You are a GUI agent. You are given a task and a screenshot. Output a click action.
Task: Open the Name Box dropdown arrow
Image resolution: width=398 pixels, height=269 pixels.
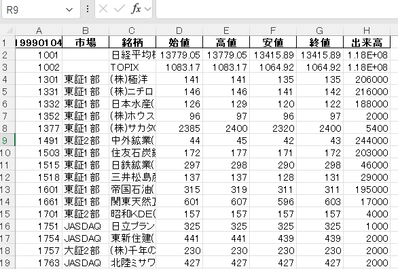pyautogui.click(x=69, y=10)
